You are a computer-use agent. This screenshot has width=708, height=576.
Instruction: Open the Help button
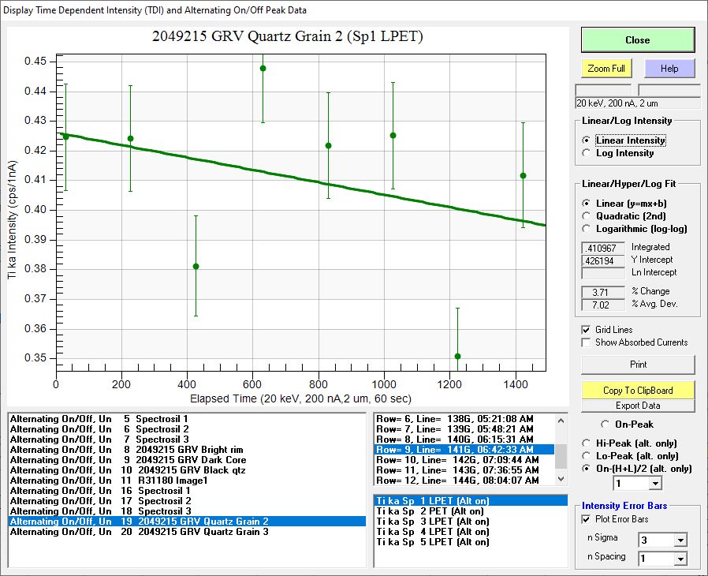(x=669, y=69)
